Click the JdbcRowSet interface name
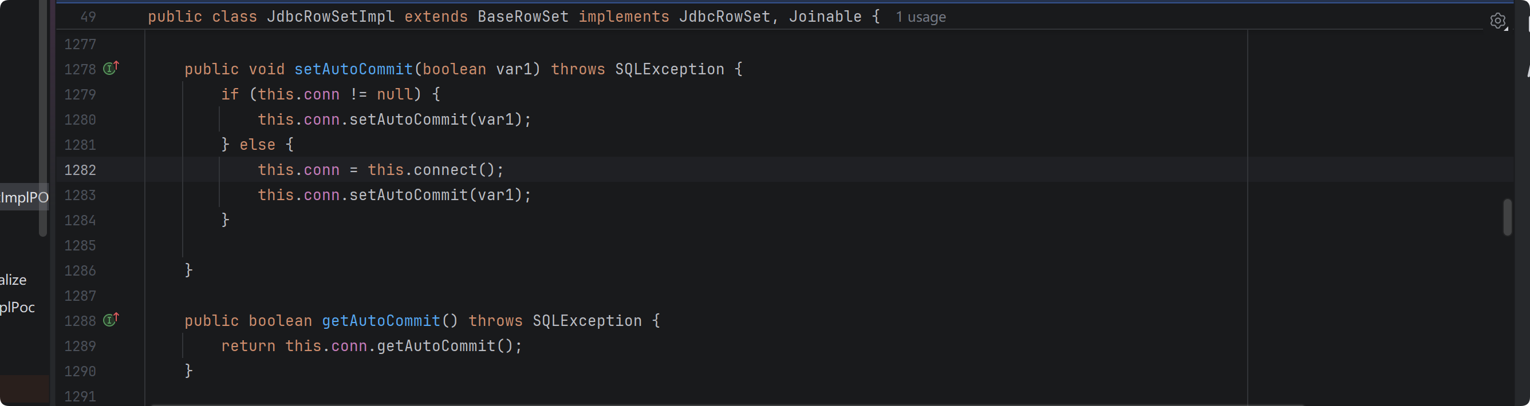This screenshot has width=1530, height=406. coord(724,17)
